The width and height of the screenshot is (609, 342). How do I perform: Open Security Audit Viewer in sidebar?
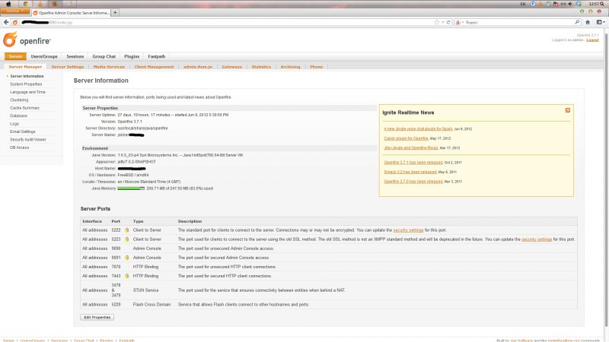[28, 140]
